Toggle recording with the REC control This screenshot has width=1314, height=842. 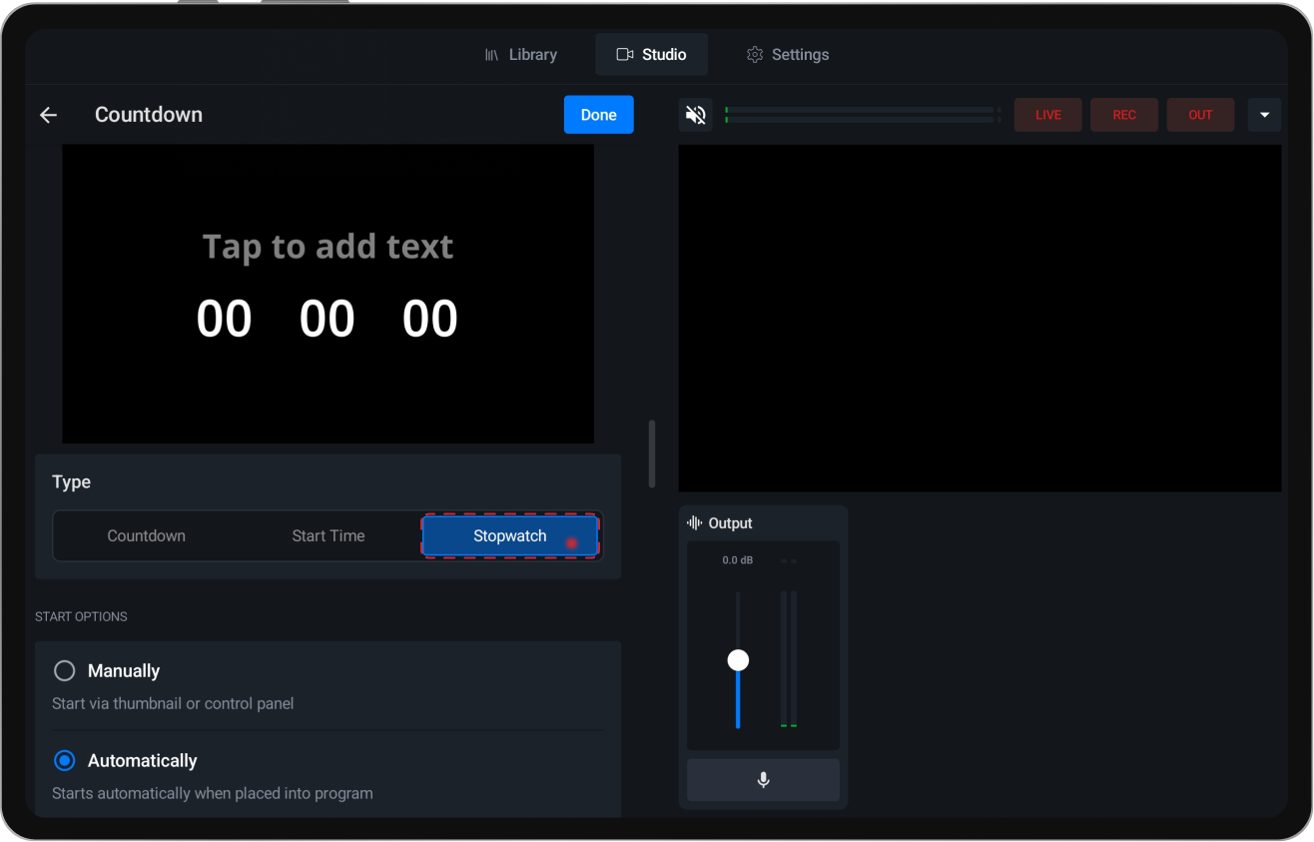pyautogui.click(x=1123, y=114)
